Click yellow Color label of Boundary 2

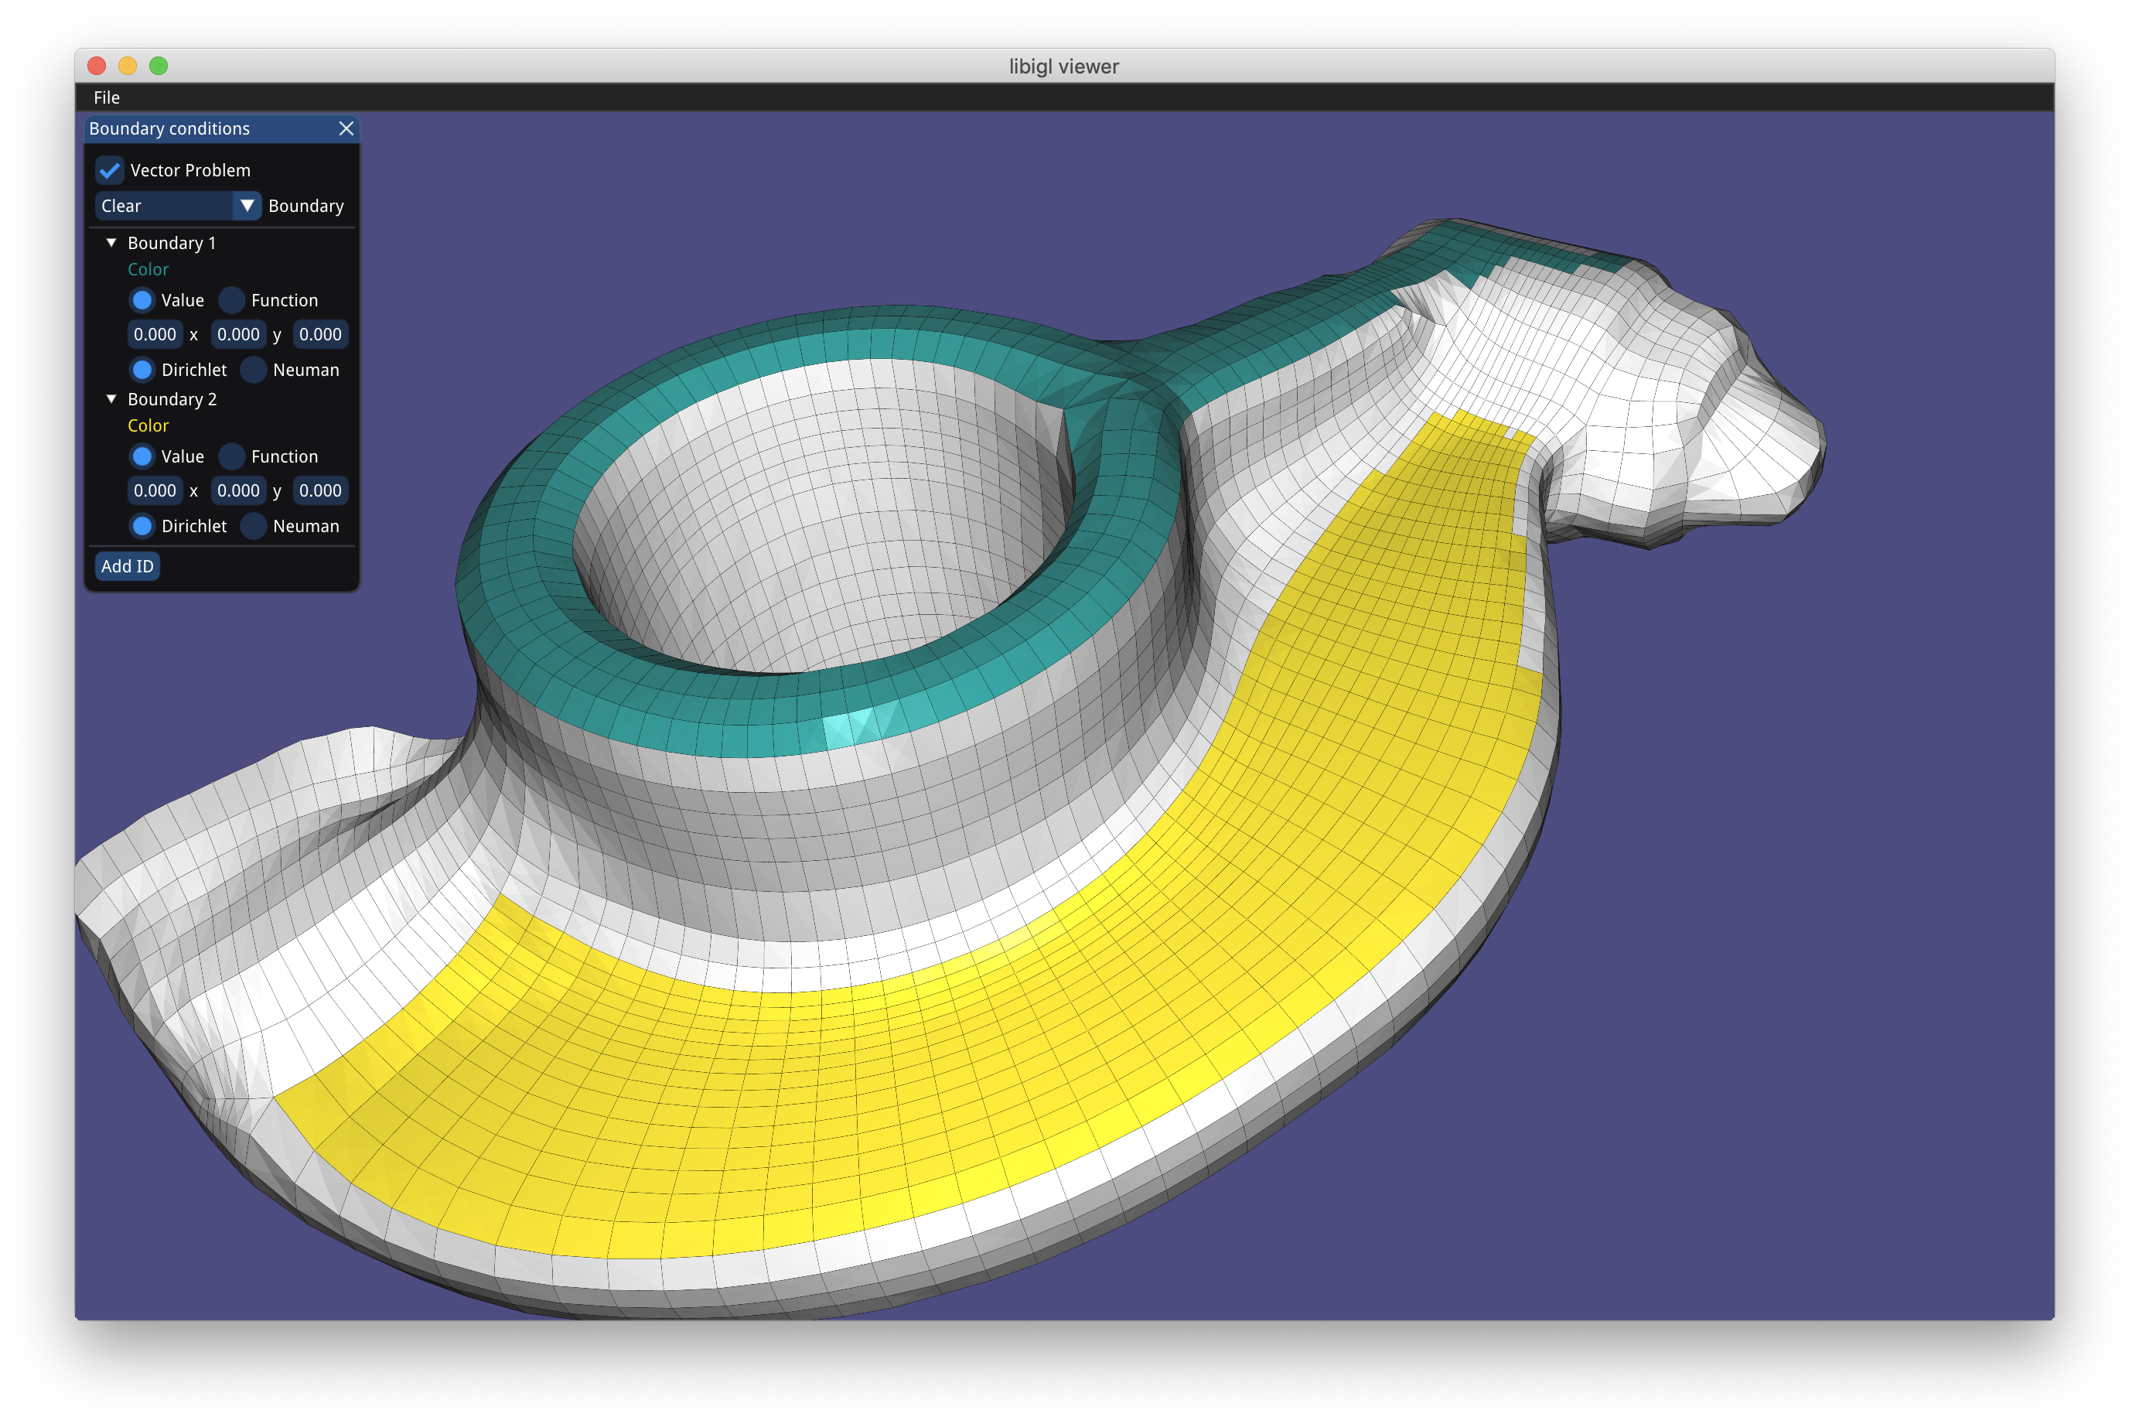pyautogui.click(x=148, y=426)
